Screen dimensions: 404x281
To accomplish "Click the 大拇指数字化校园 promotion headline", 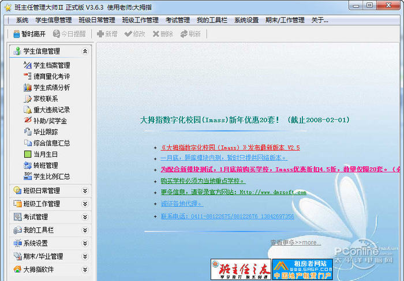I will pyautogui.click(x=245, y=120).
